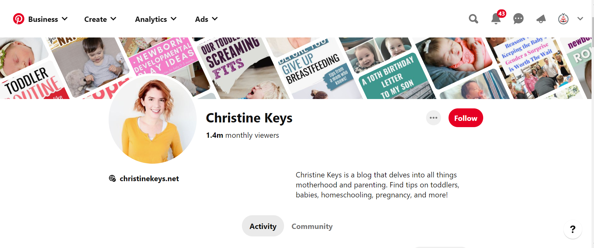Image resolution: width=594 pixels, height=248 pixels.
Task: Open the help question mark button
Action: point(572,230)
